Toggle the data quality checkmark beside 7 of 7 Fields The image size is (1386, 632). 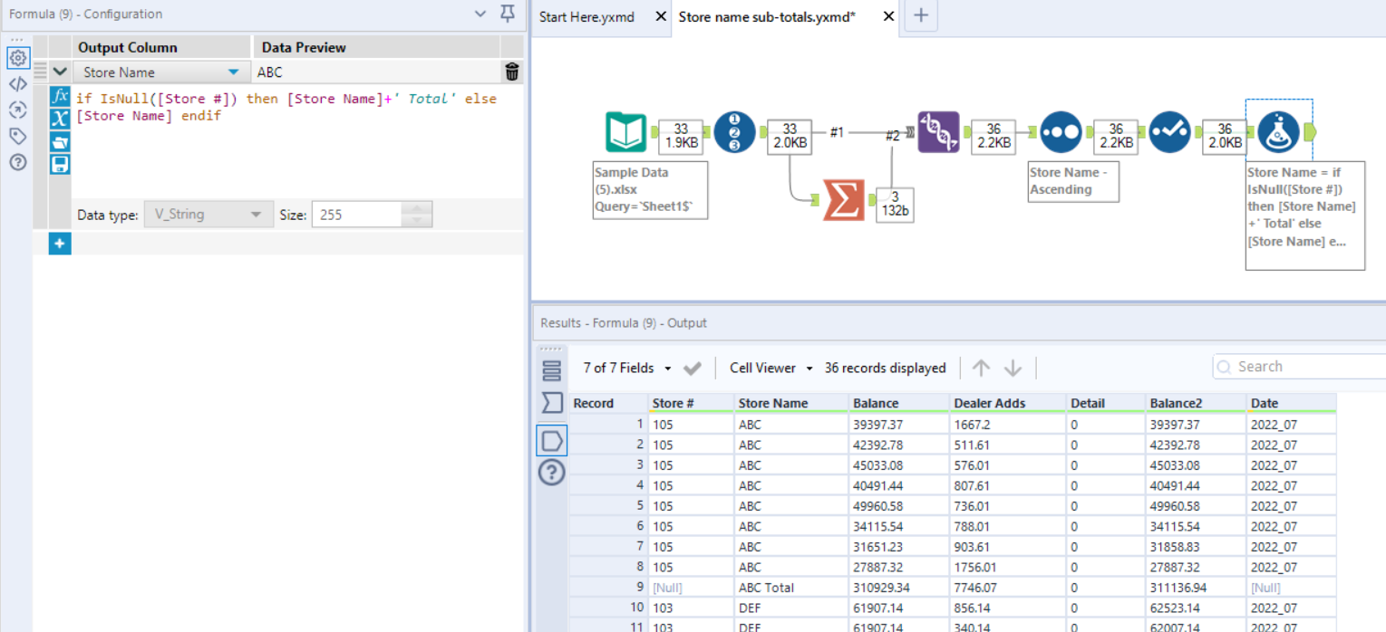pyautogui.click(x=692, y=368)
